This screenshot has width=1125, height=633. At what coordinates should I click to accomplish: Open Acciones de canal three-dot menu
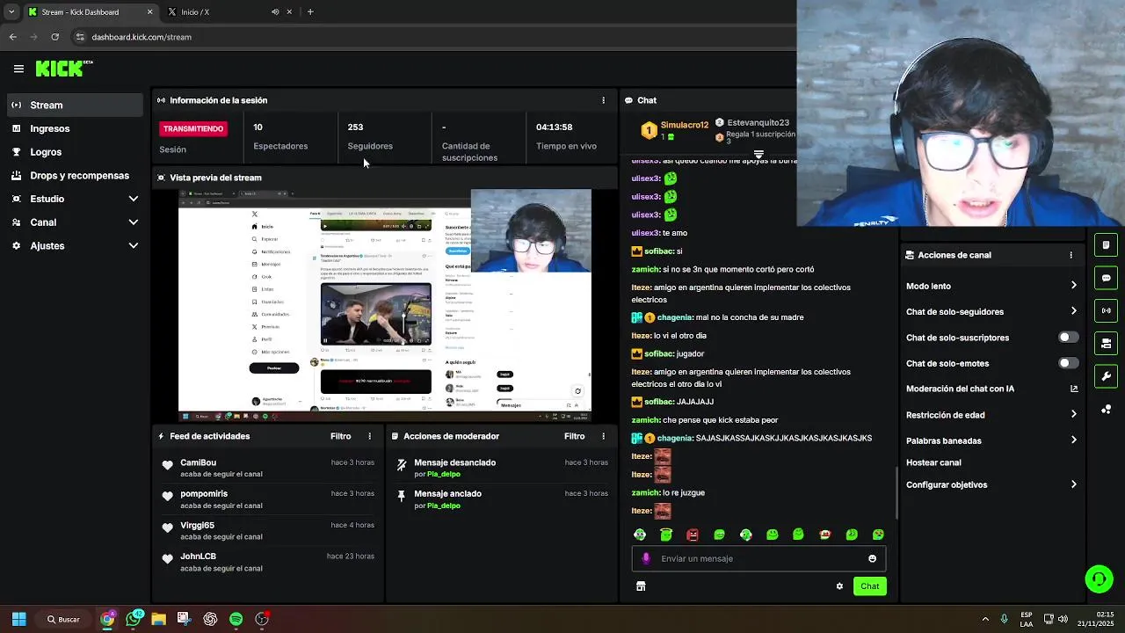tap(1071, 255)
